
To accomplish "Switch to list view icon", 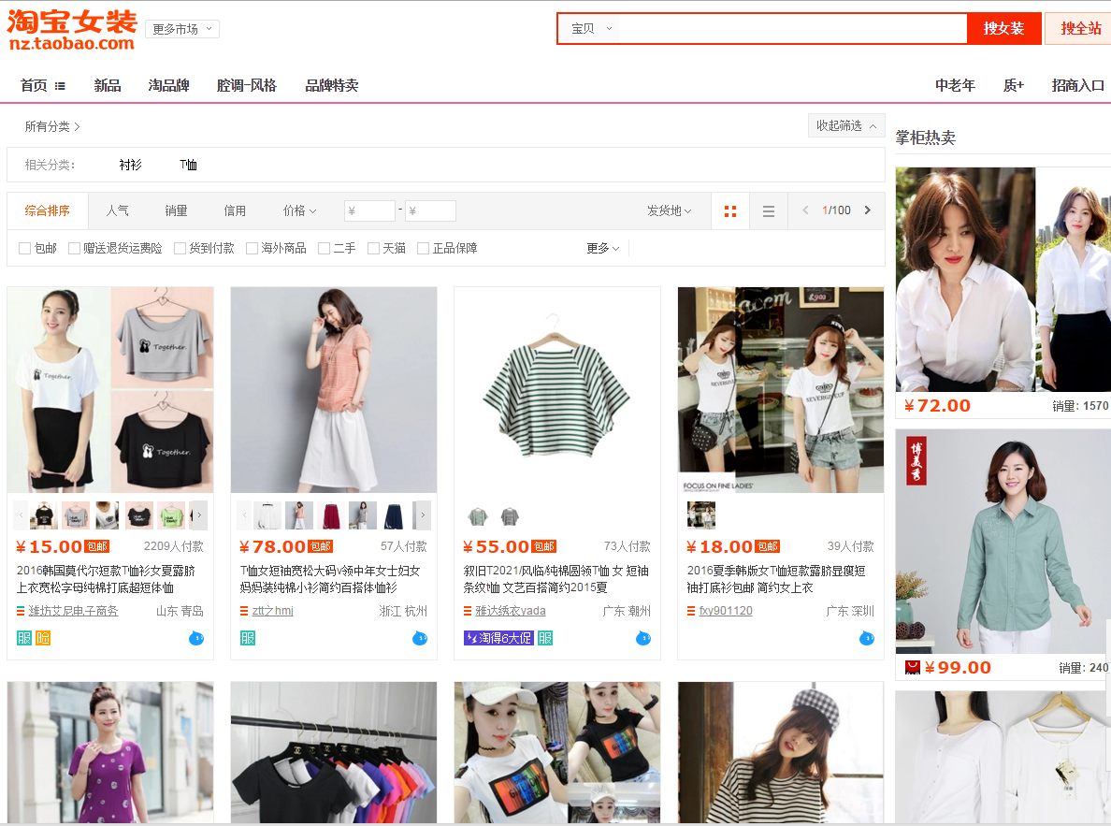I will (768, 211).
